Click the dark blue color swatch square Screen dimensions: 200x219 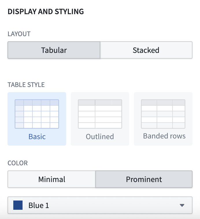(x=18, y=205)
